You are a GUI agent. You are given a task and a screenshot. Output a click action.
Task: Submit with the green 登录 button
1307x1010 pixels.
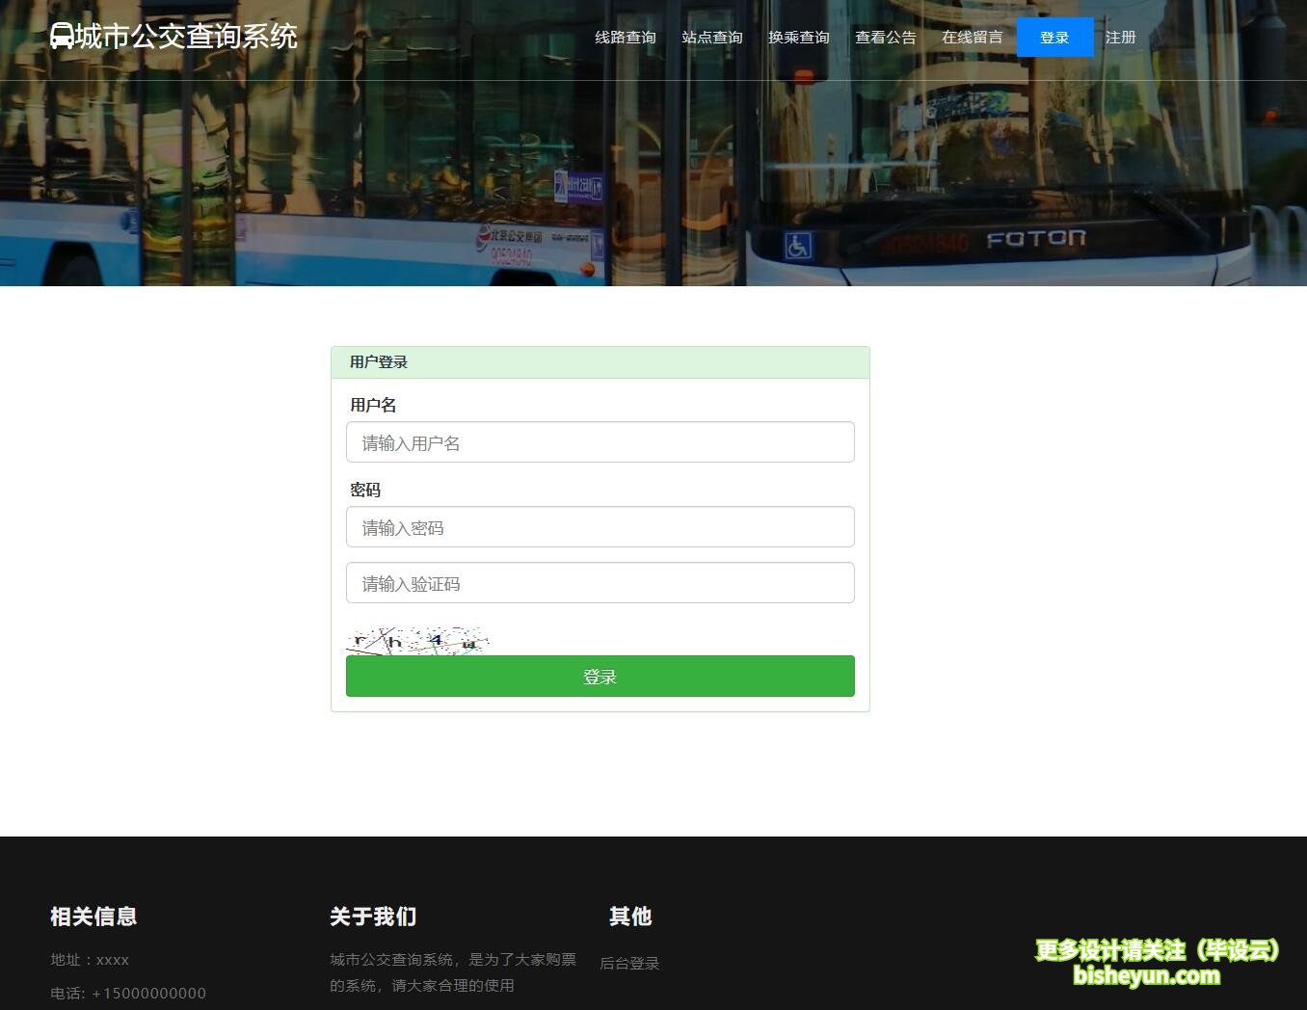click(x=600, y=677)
